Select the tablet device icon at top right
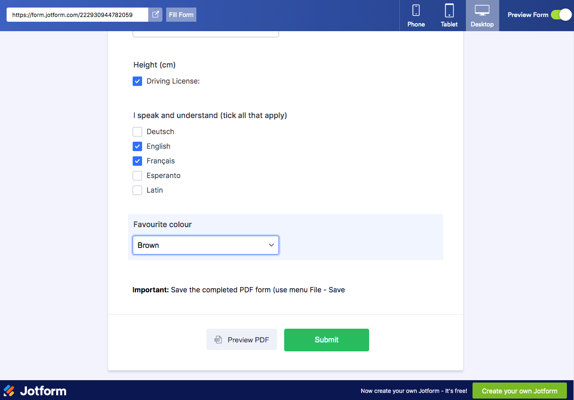 click(x=449, y=11)
